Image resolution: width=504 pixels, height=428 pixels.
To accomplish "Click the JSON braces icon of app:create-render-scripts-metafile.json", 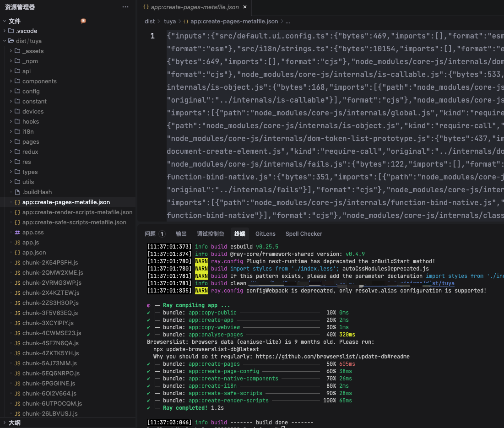I will click(x=17, y=212).
